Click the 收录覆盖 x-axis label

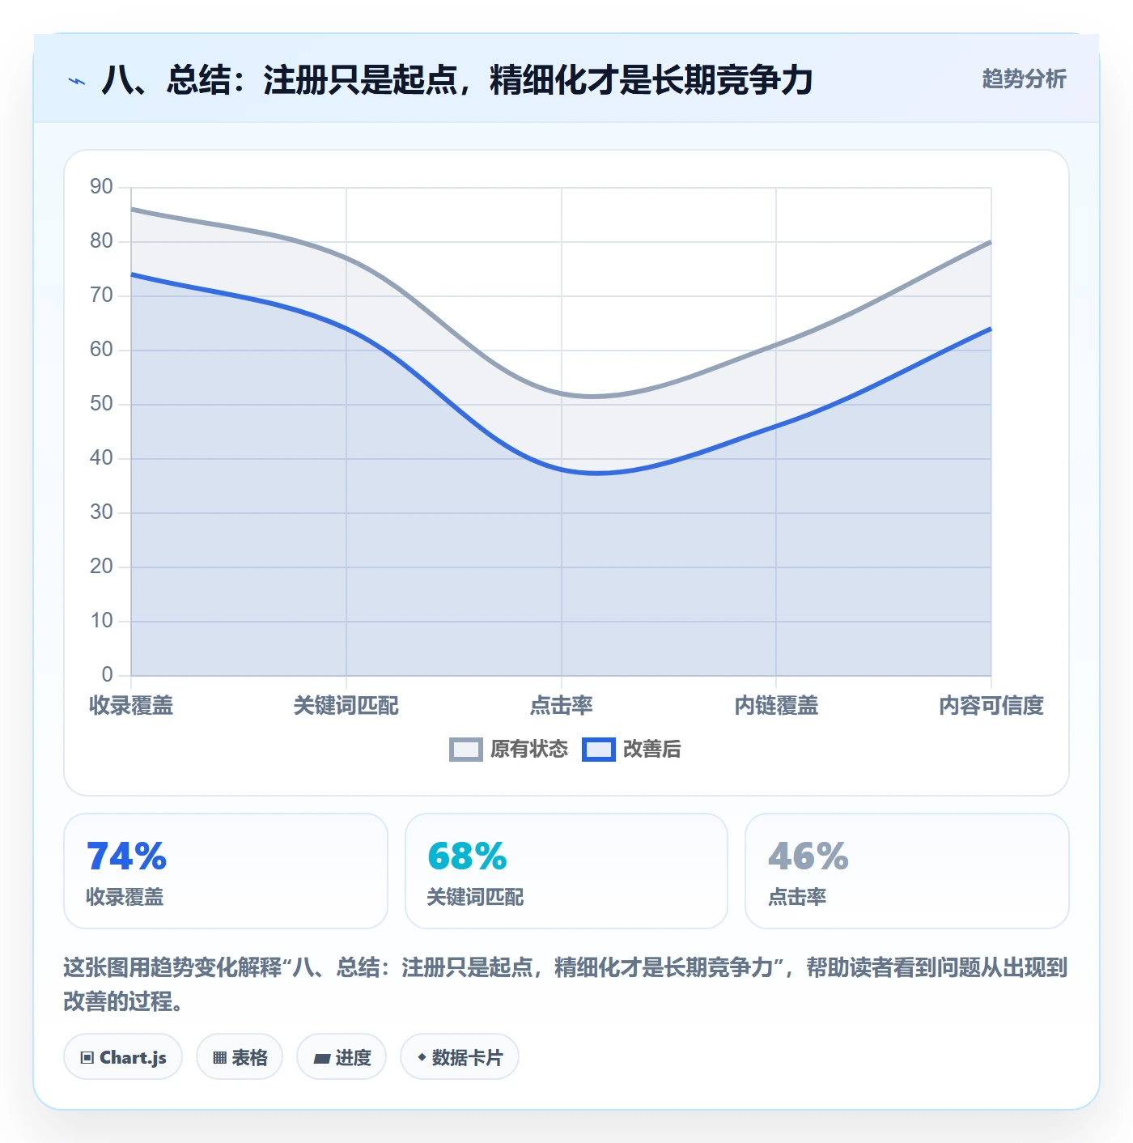[131, 706]
